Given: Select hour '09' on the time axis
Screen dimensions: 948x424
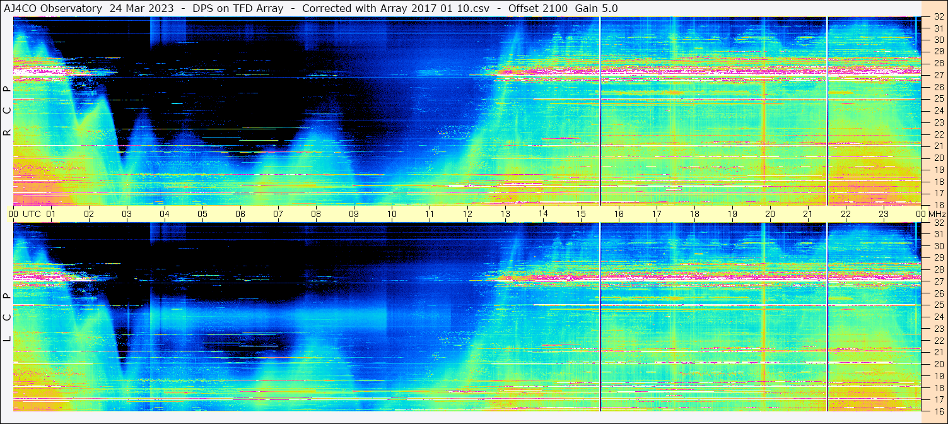Looking at the screenshot, I should 354,214.
